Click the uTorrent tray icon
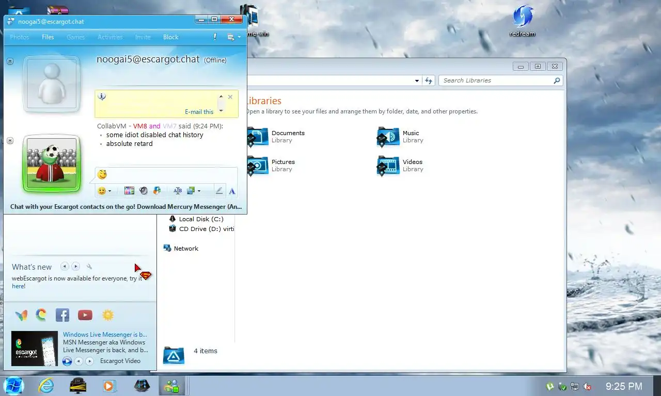 (x=550, y=386)
